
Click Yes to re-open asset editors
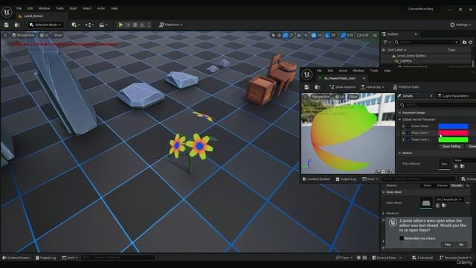(448, 244)
